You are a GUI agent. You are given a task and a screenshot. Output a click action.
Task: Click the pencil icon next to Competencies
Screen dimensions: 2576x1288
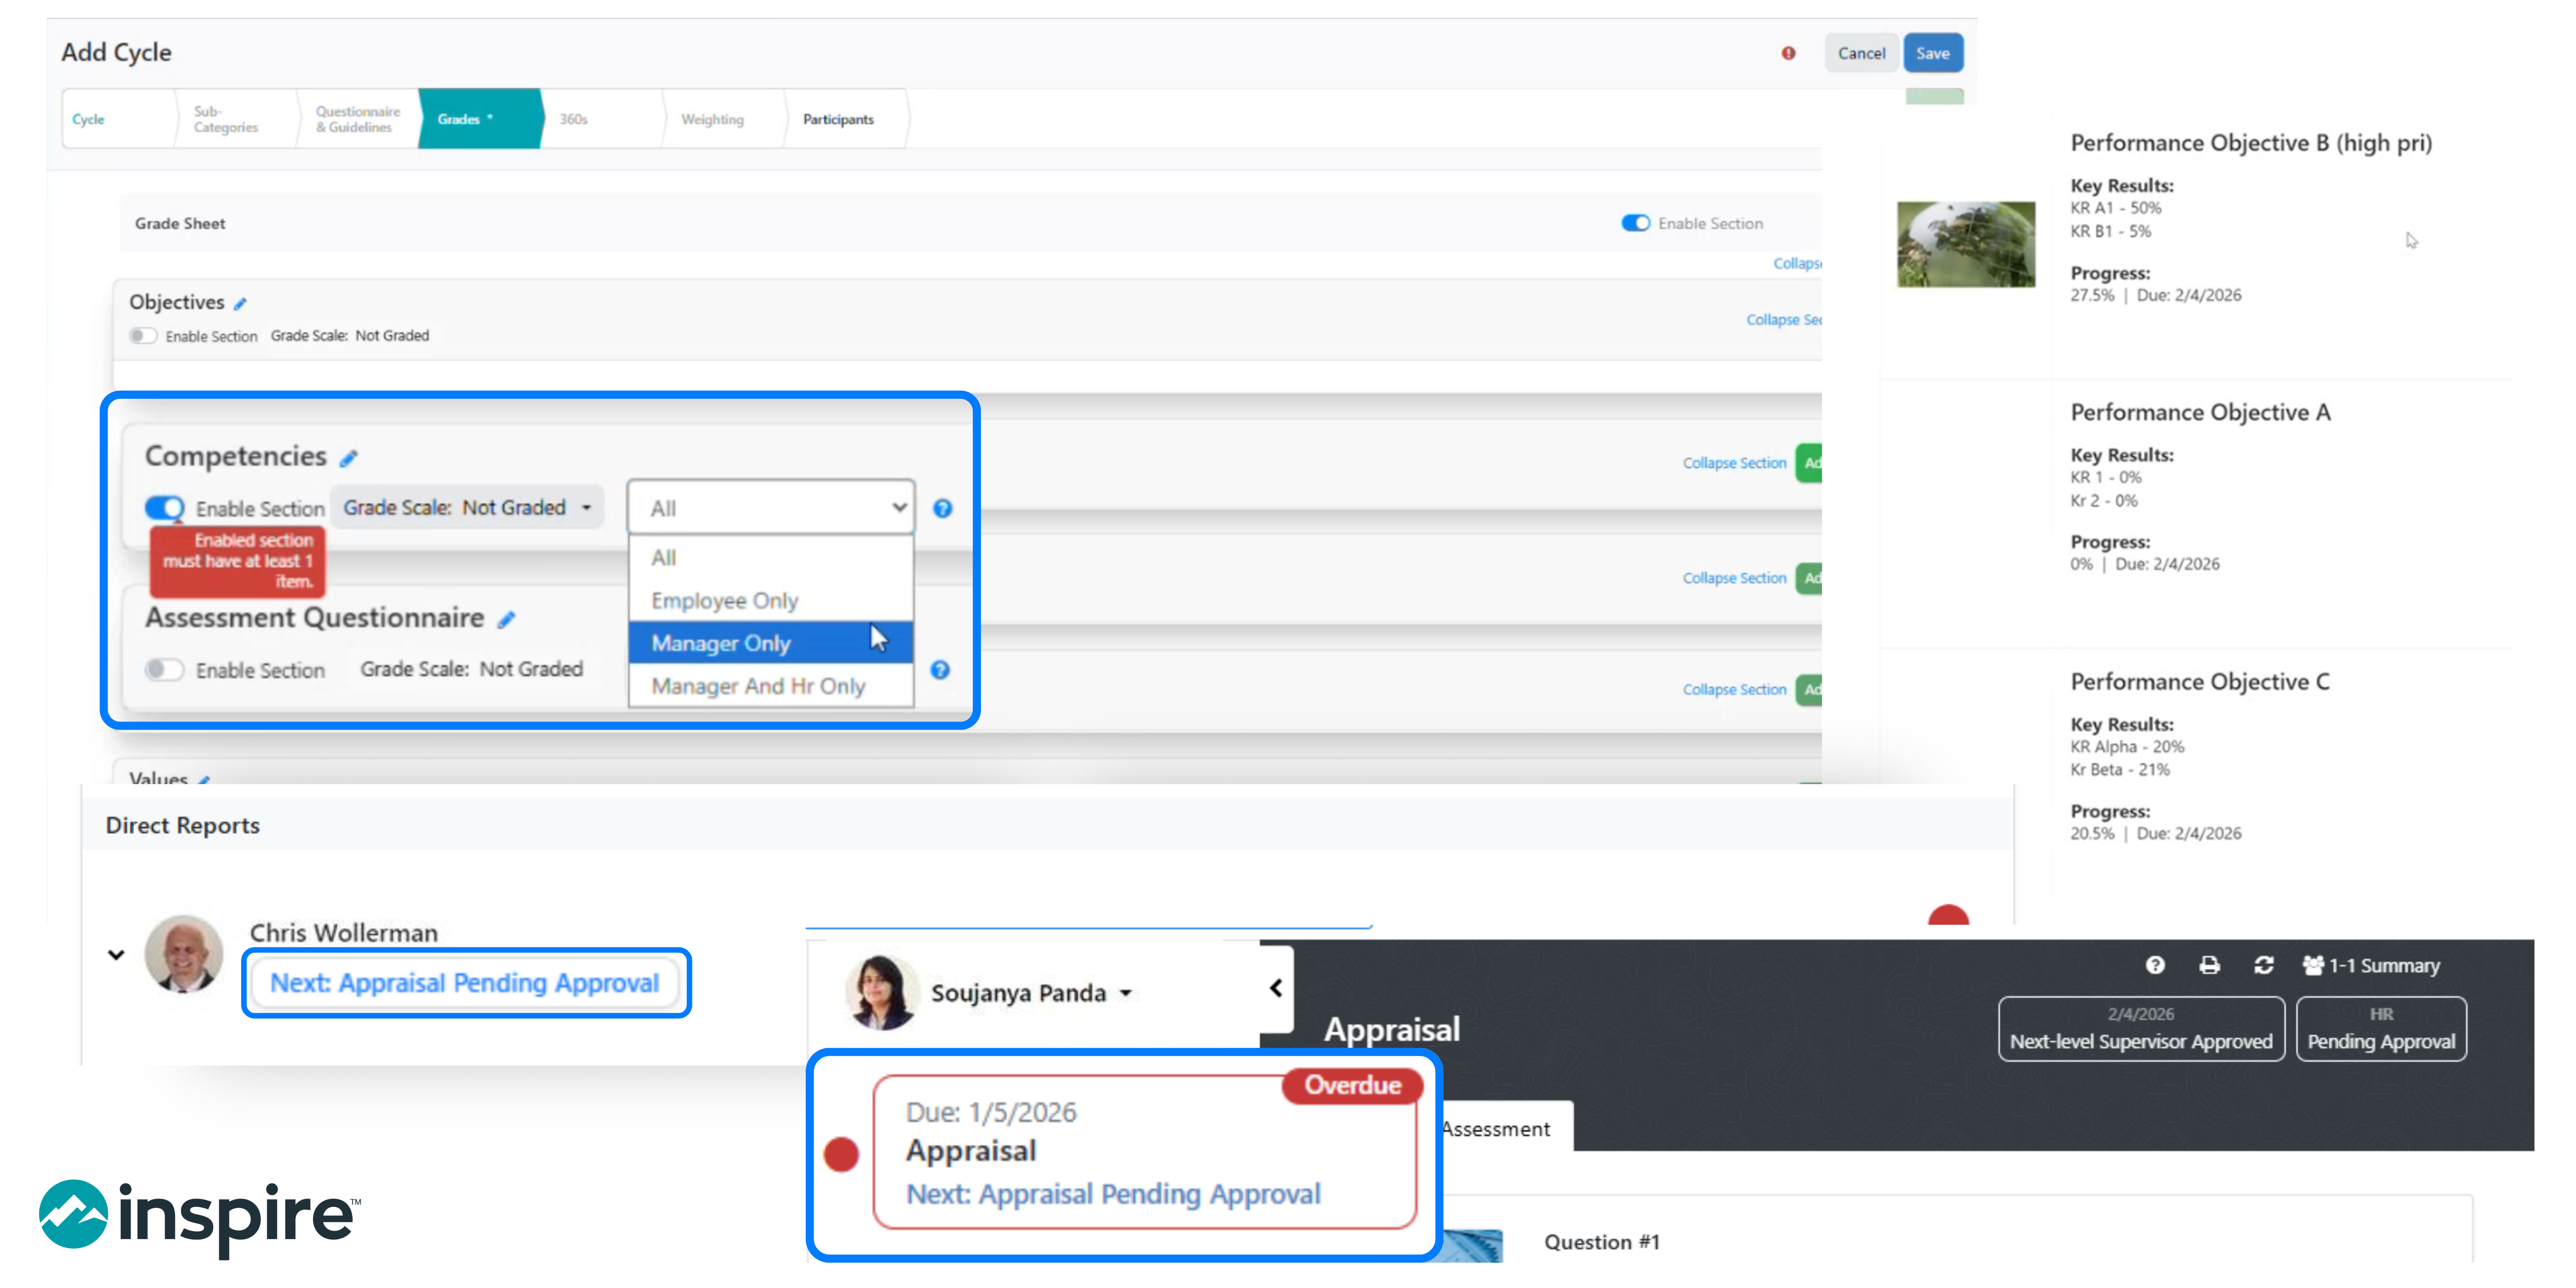(x=348, y=458)
